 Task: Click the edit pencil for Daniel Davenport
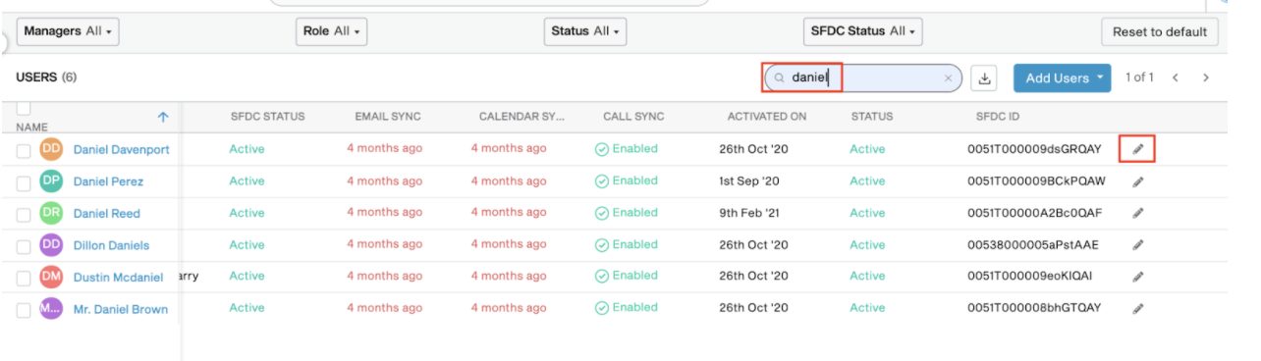click(1138, 149)
